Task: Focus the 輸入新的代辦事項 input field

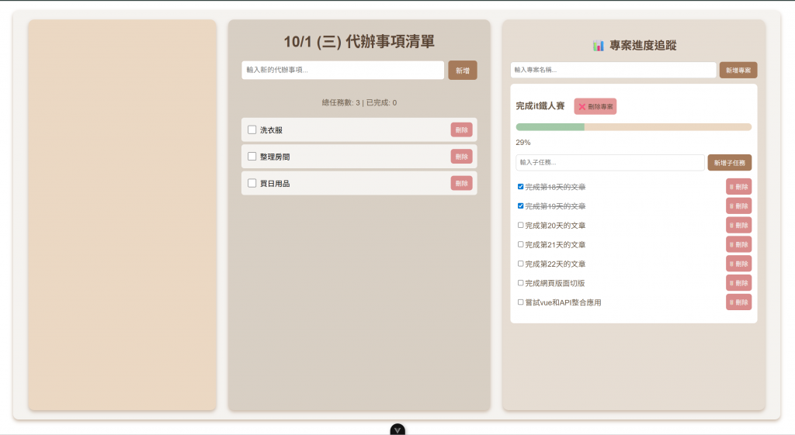Action: tap(342, 70)
